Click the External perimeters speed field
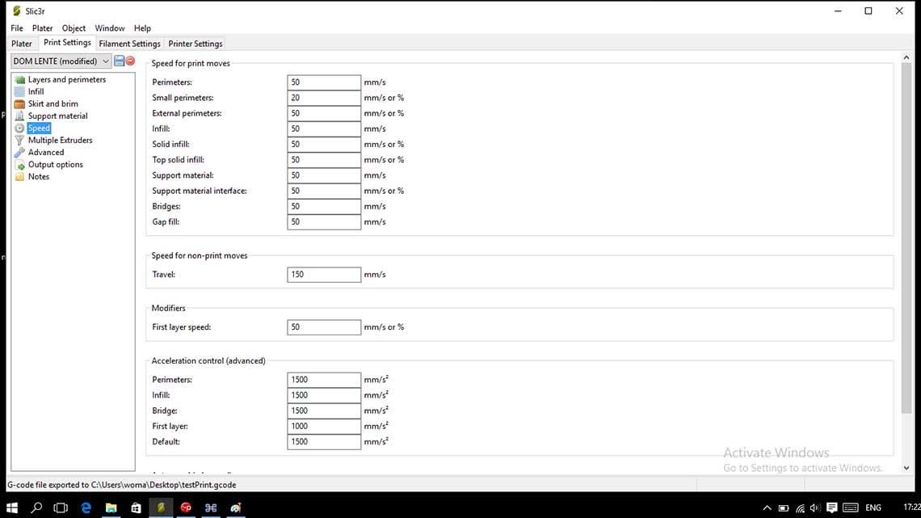 (x=324, y=113)
